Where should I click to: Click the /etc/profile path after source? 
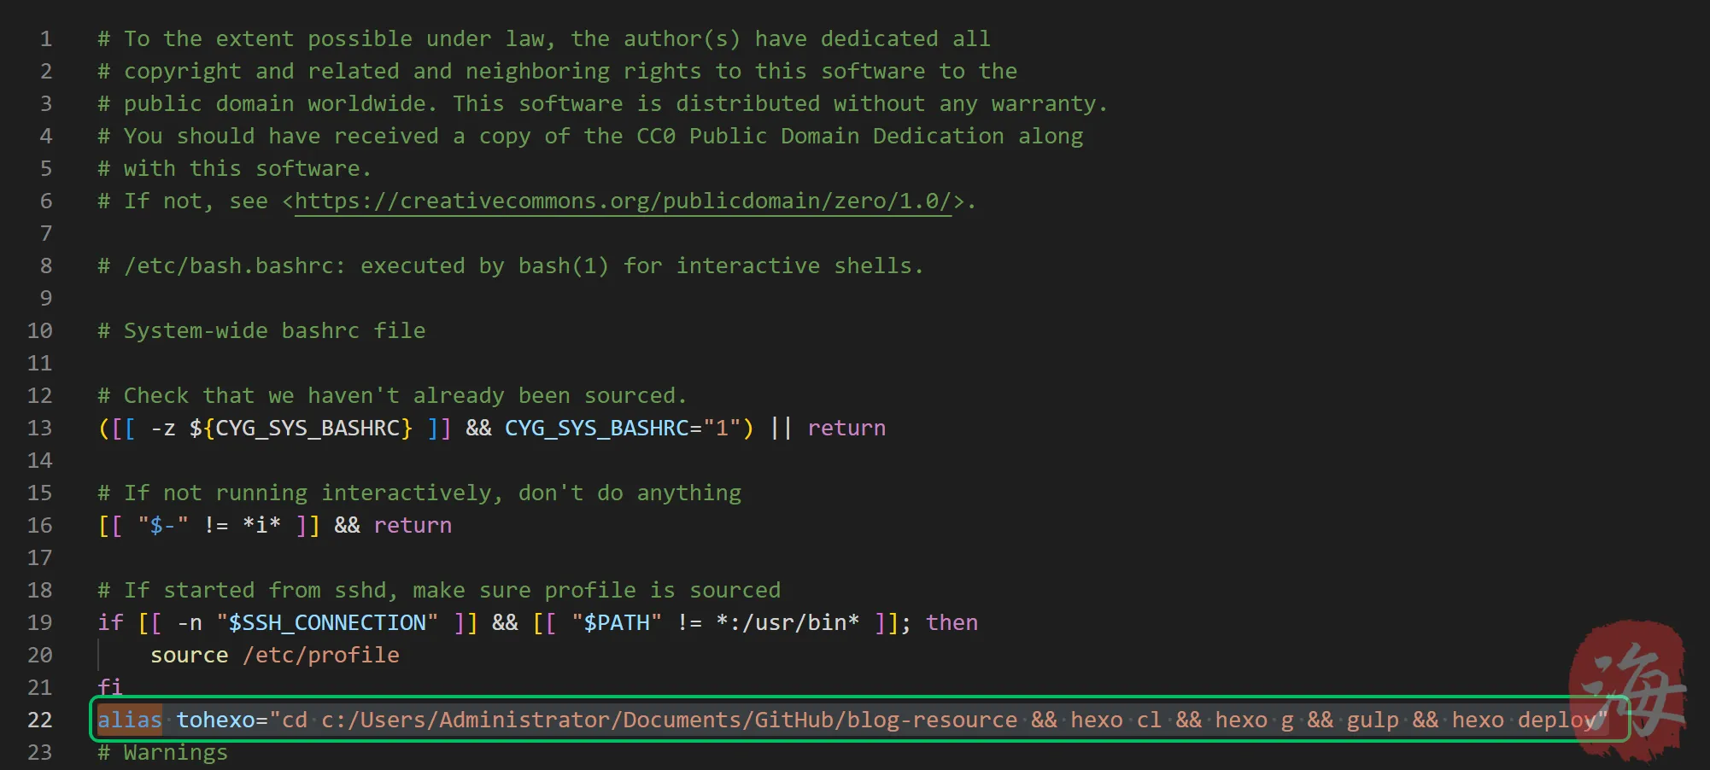[x=321, y=656]
